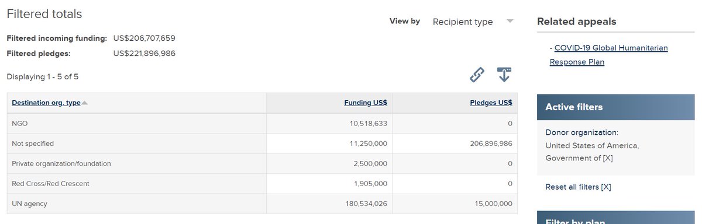702x224 pixels.
Task: Select the UN agency row
Action: 262,204
